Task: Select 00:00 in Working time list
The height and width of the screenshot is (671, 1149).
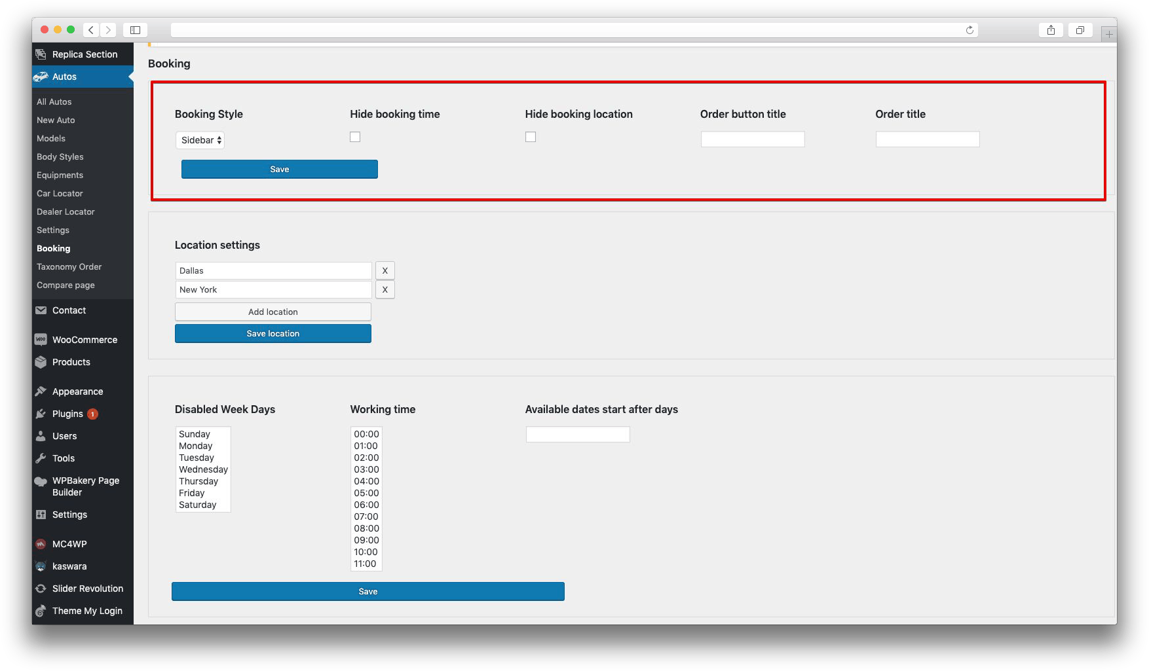Action: pyautogui.click(x=366, y=434)
